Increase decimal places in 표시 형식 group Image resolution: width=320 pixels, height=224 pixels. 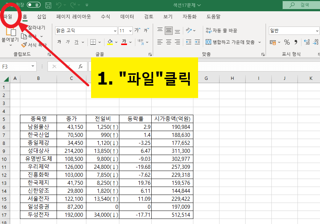click(x=308, y=42)
